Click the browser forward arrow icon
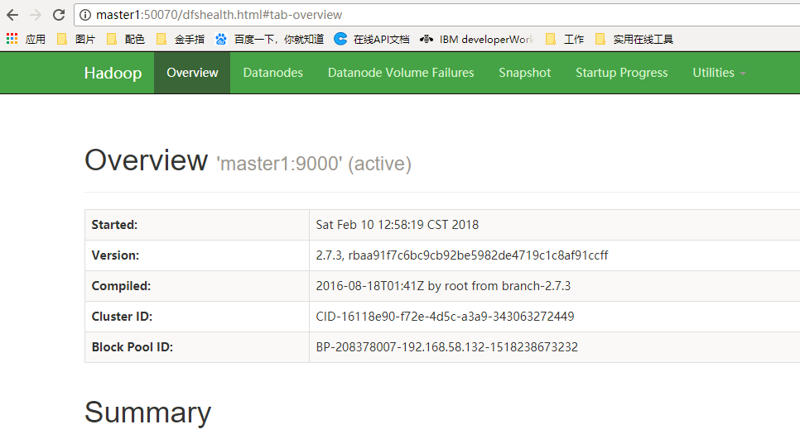The width and height of the screenshot is (800, 434). 36,15
